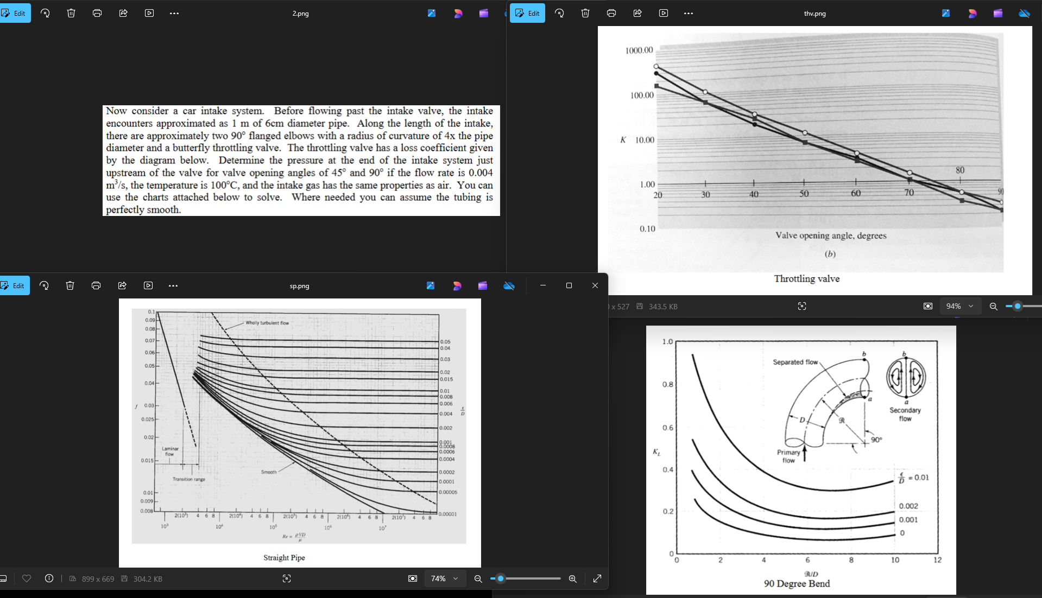Click the Throttling valve chart image

click(814, 161)
